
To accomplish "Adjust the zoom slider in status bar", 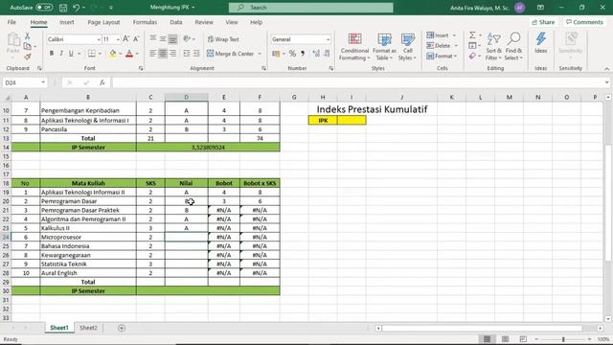I will tap(563, 339).
